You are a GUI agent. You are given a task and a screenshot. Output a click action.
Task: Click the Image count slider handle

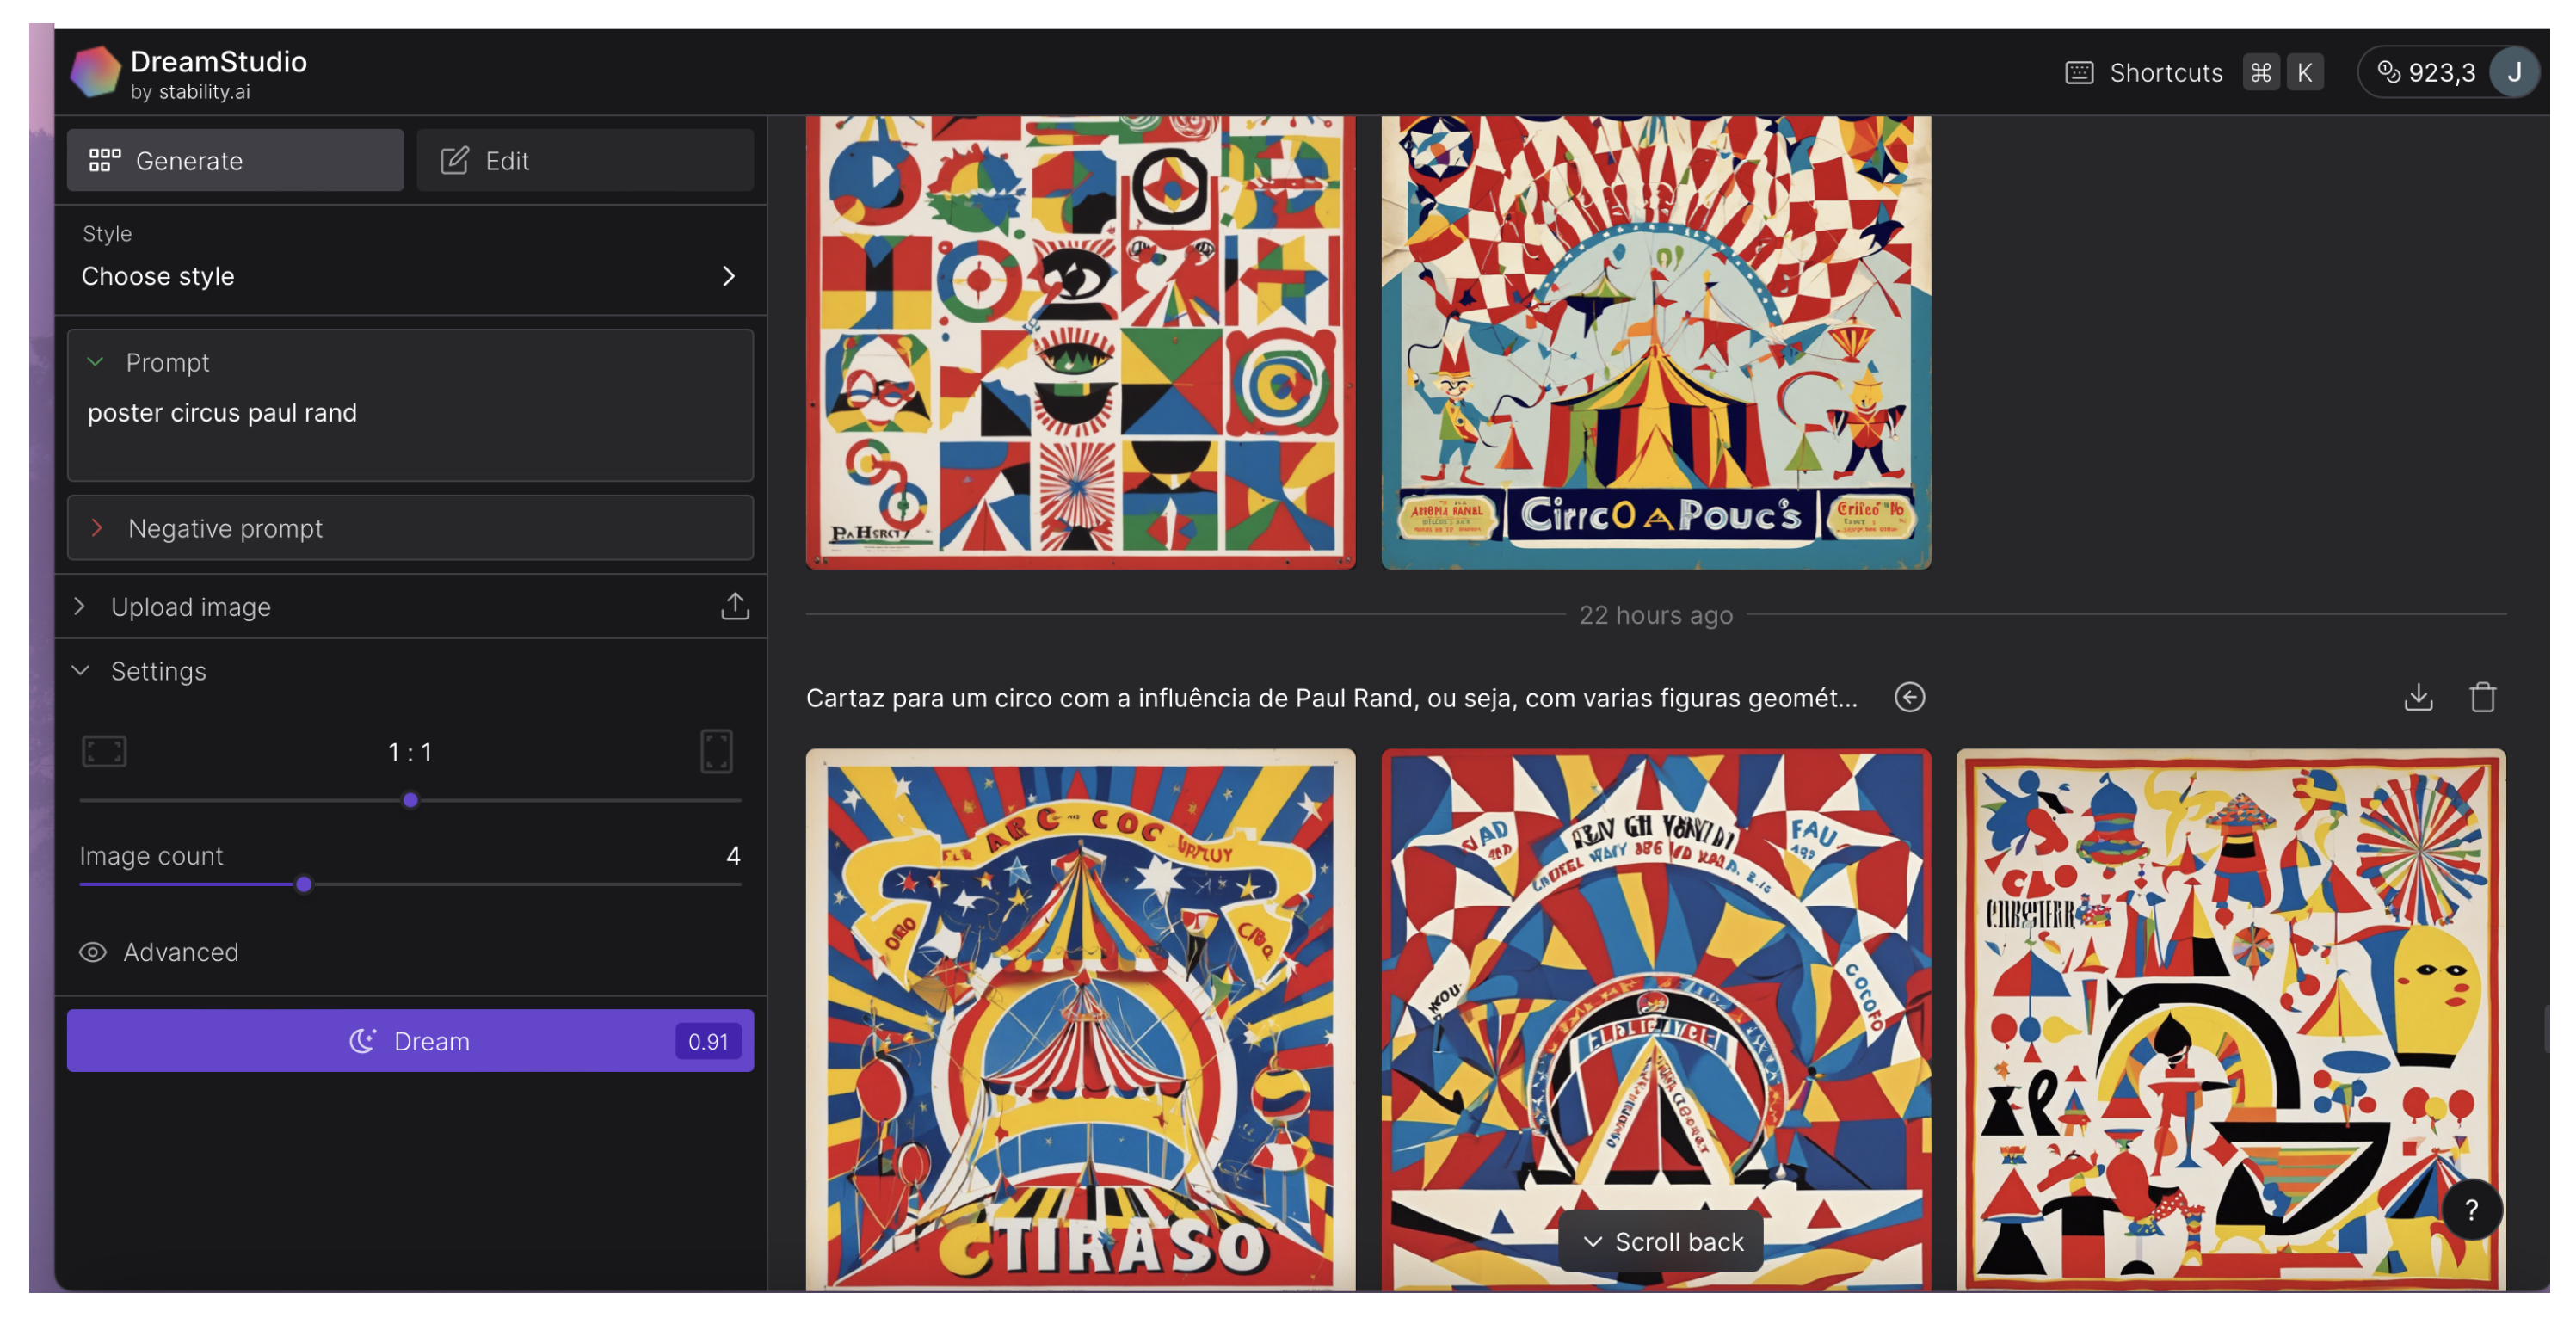(304, 884)
